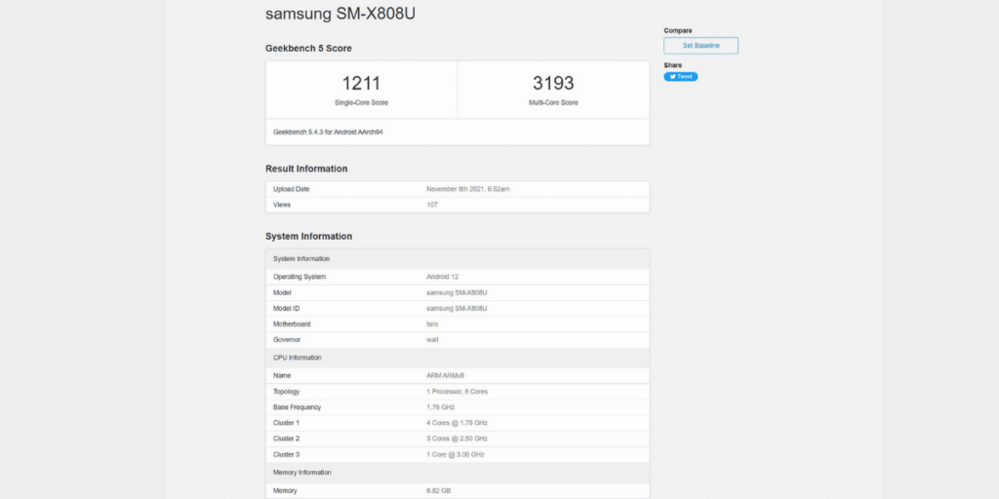Click the Multi-Core Score caption

554,102
